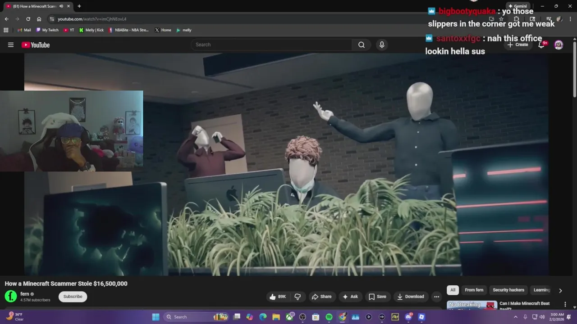Go back in browser history
The height and width of the screenshot is (324, 577).
pos(6,19)
